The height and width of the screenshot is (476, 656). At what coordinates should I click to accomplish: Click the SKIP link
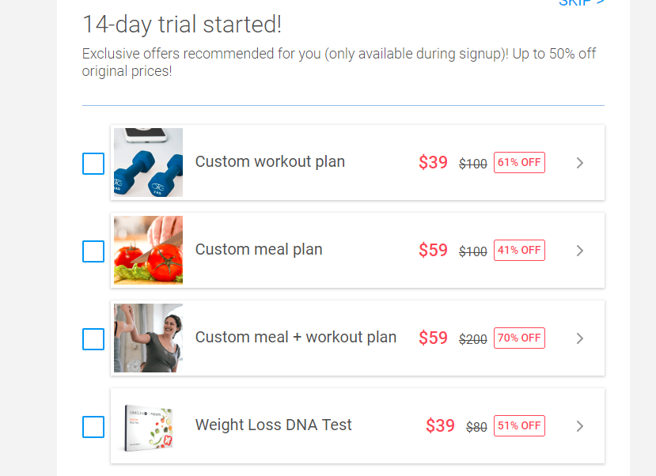click(581, 3)
